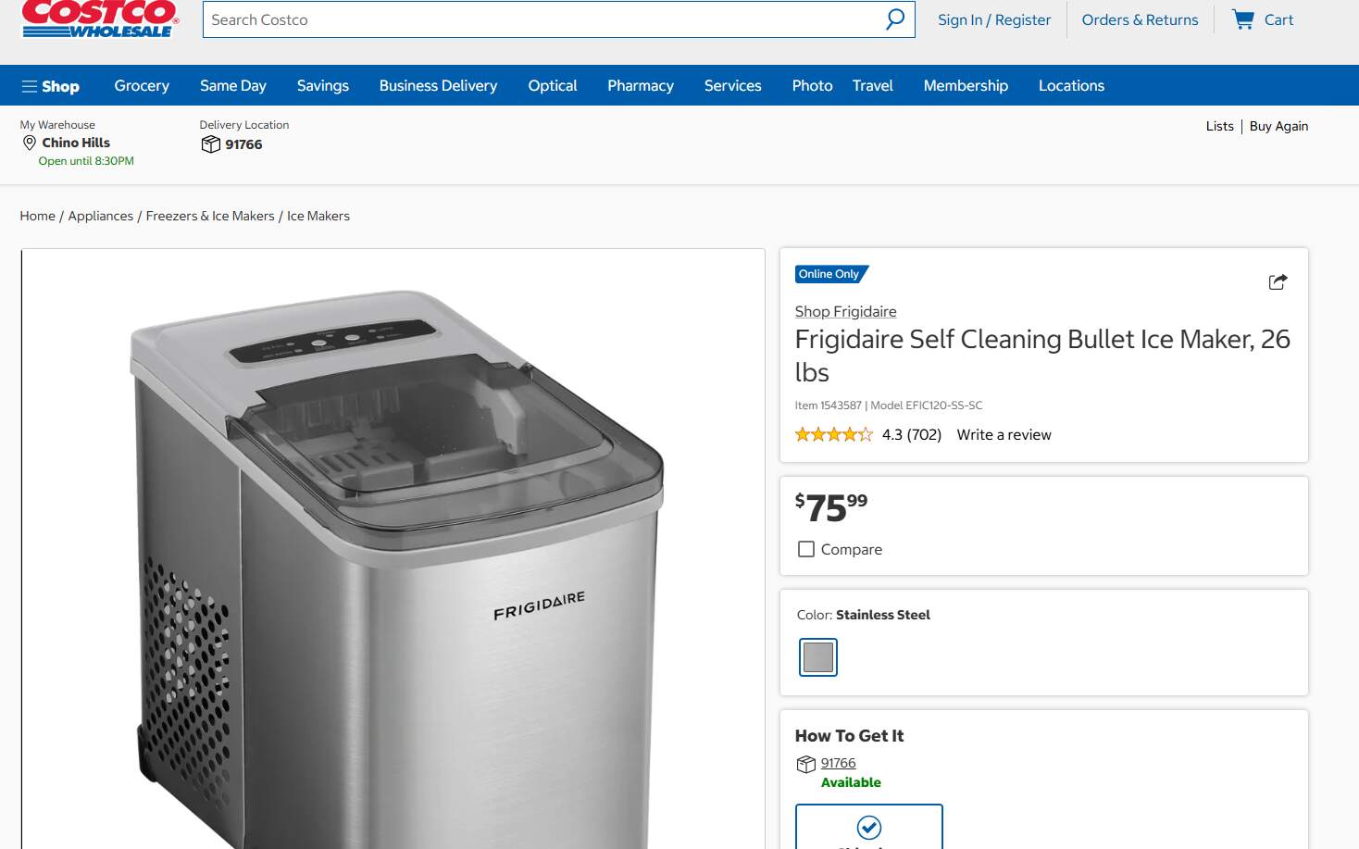This screenshot has width=1359, height=849.
Task: Click the Search Costco input field
Action: click(542, 19)
